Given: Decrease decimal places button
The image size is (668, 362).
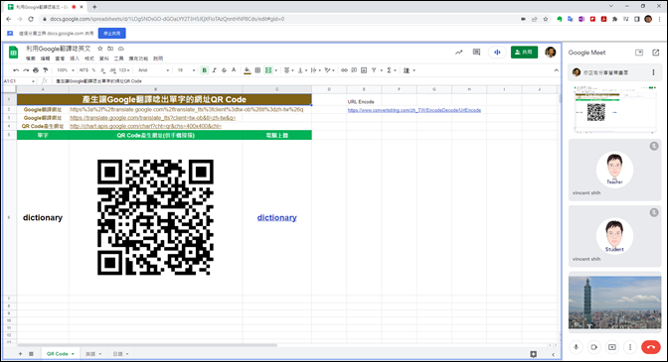Looking at the screenshot, I should click(x=102, y=70).
